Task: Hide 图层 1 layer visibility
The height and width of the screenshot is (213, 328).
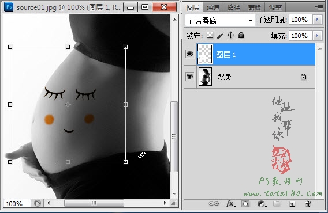Action: (189, 54)
